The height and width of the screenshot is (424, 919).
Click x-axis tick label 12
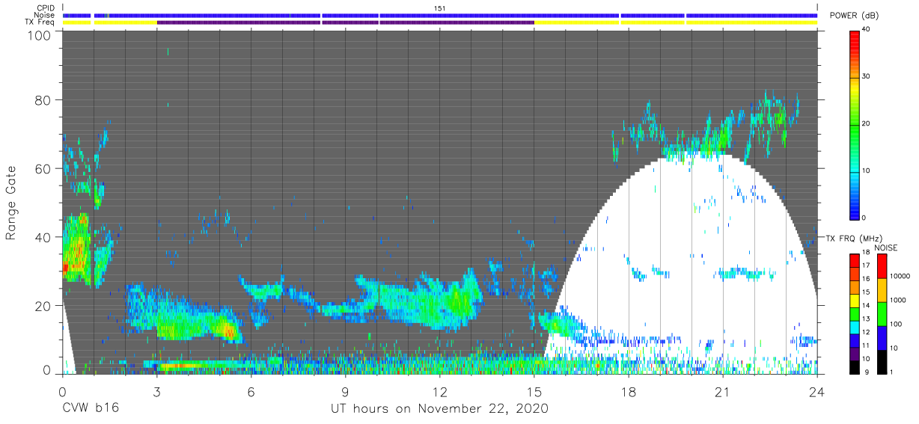tap(439, 391)
